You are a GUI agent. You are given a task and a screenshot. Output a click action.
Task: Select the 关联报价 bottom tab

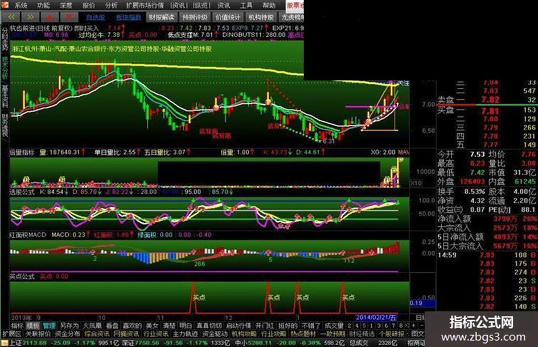[x=38, y=333]
